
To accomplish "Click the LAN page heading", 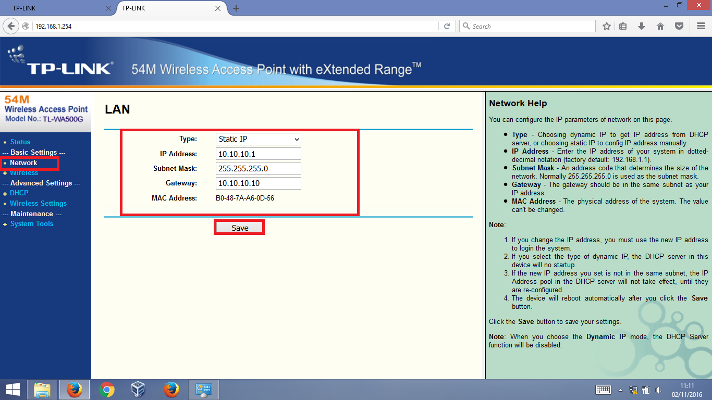I will click(x=117, y=109).
